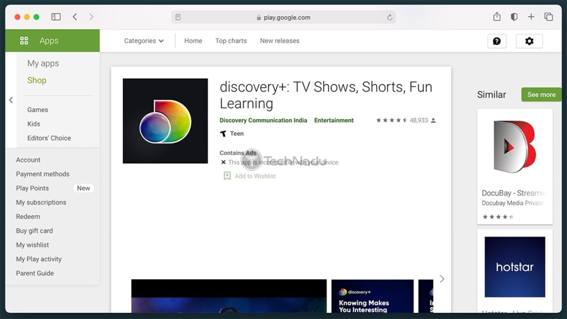This screenshot has width=567, height=319.
Task: Open Editors' Choice
Action: pos(49,138)
